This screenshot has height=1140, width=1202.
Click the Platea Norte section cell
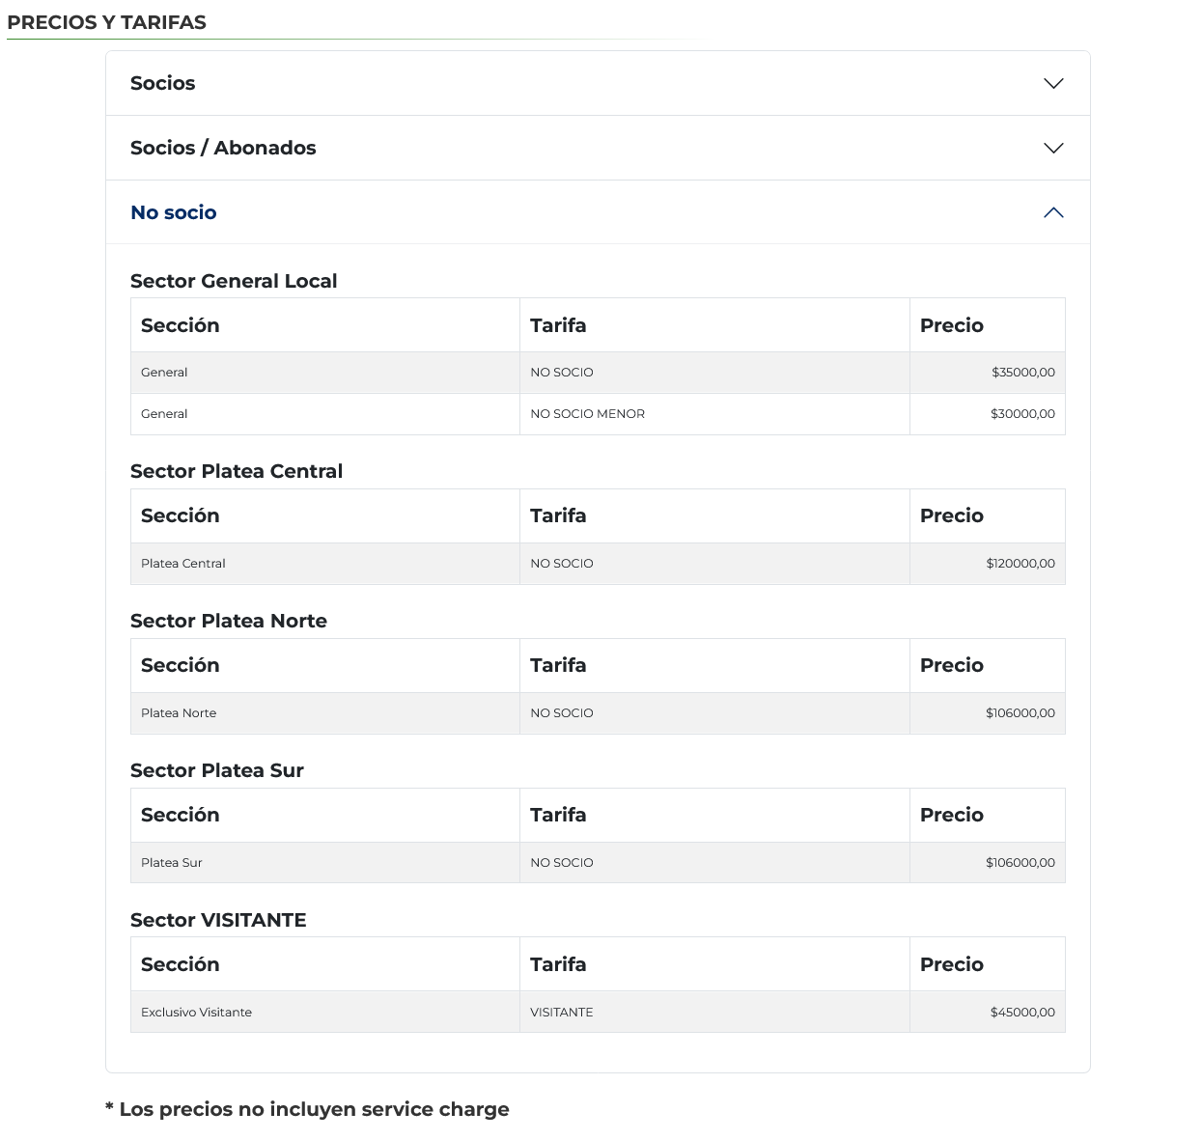click(179, 713)
